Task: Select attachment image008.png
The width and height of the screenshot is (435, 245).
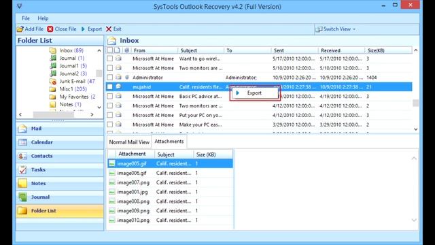Action: (170, 201)
